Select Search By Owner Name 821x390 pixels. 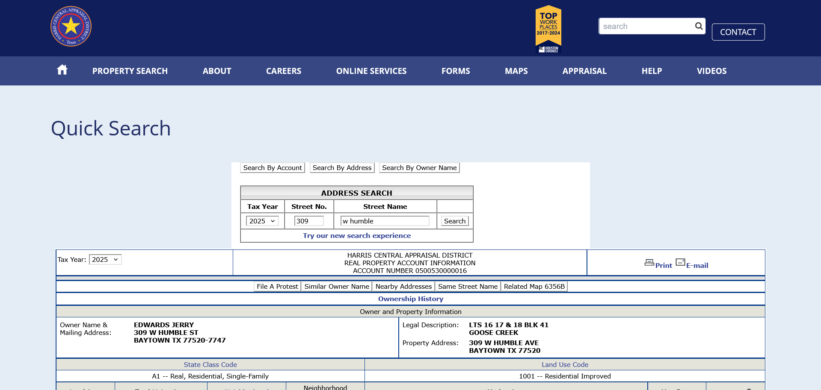point(419,168)
